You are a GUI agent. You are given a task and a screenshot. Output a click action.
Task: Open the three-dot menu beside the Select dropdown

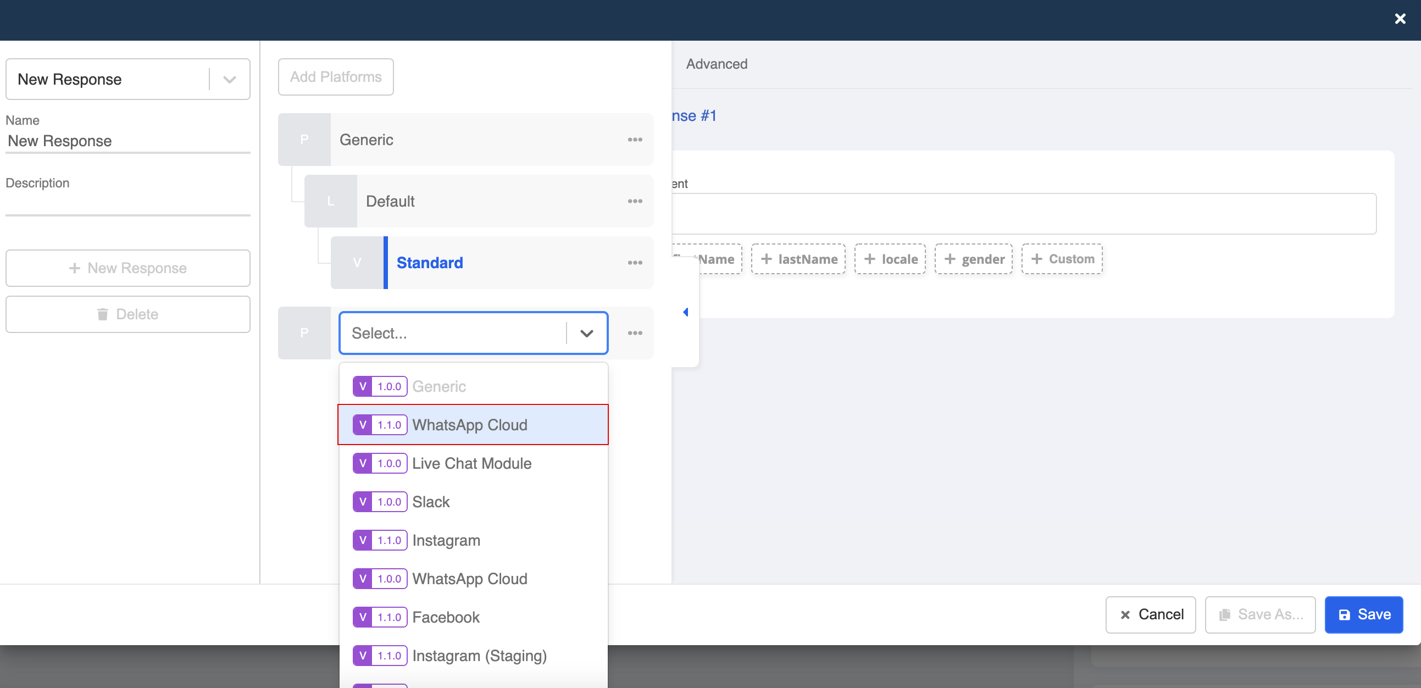pyautogui.click(x=634, y=333)
